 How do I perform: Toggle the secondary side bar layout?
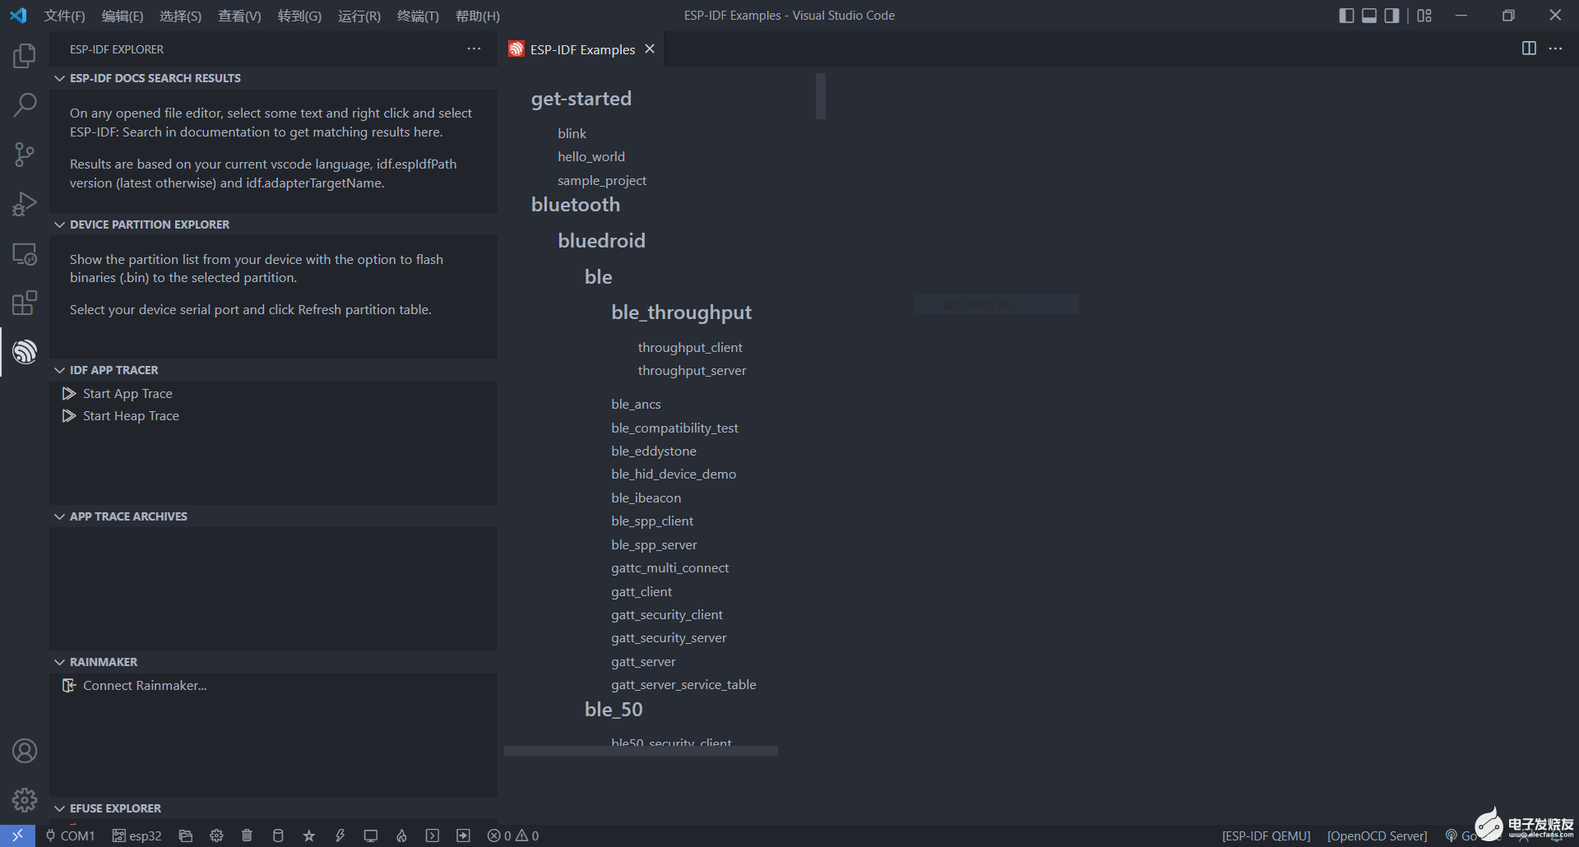click(x=1391, y=16)
